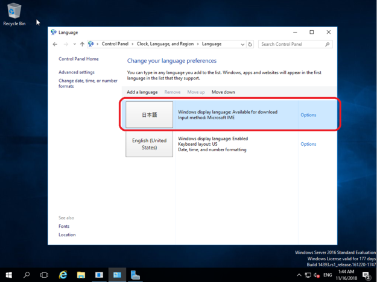Click the ENG input language indicator

(x=328, y=275)
